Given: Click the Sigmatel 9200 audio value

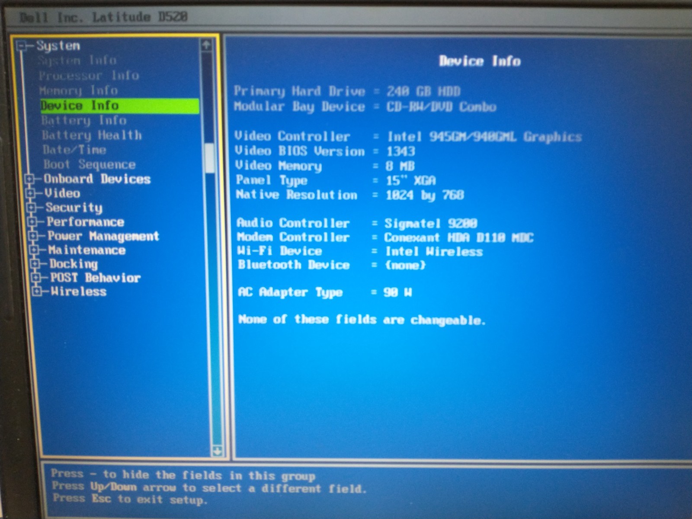Looking at the screenshot, I should click(x=431, y=224).
